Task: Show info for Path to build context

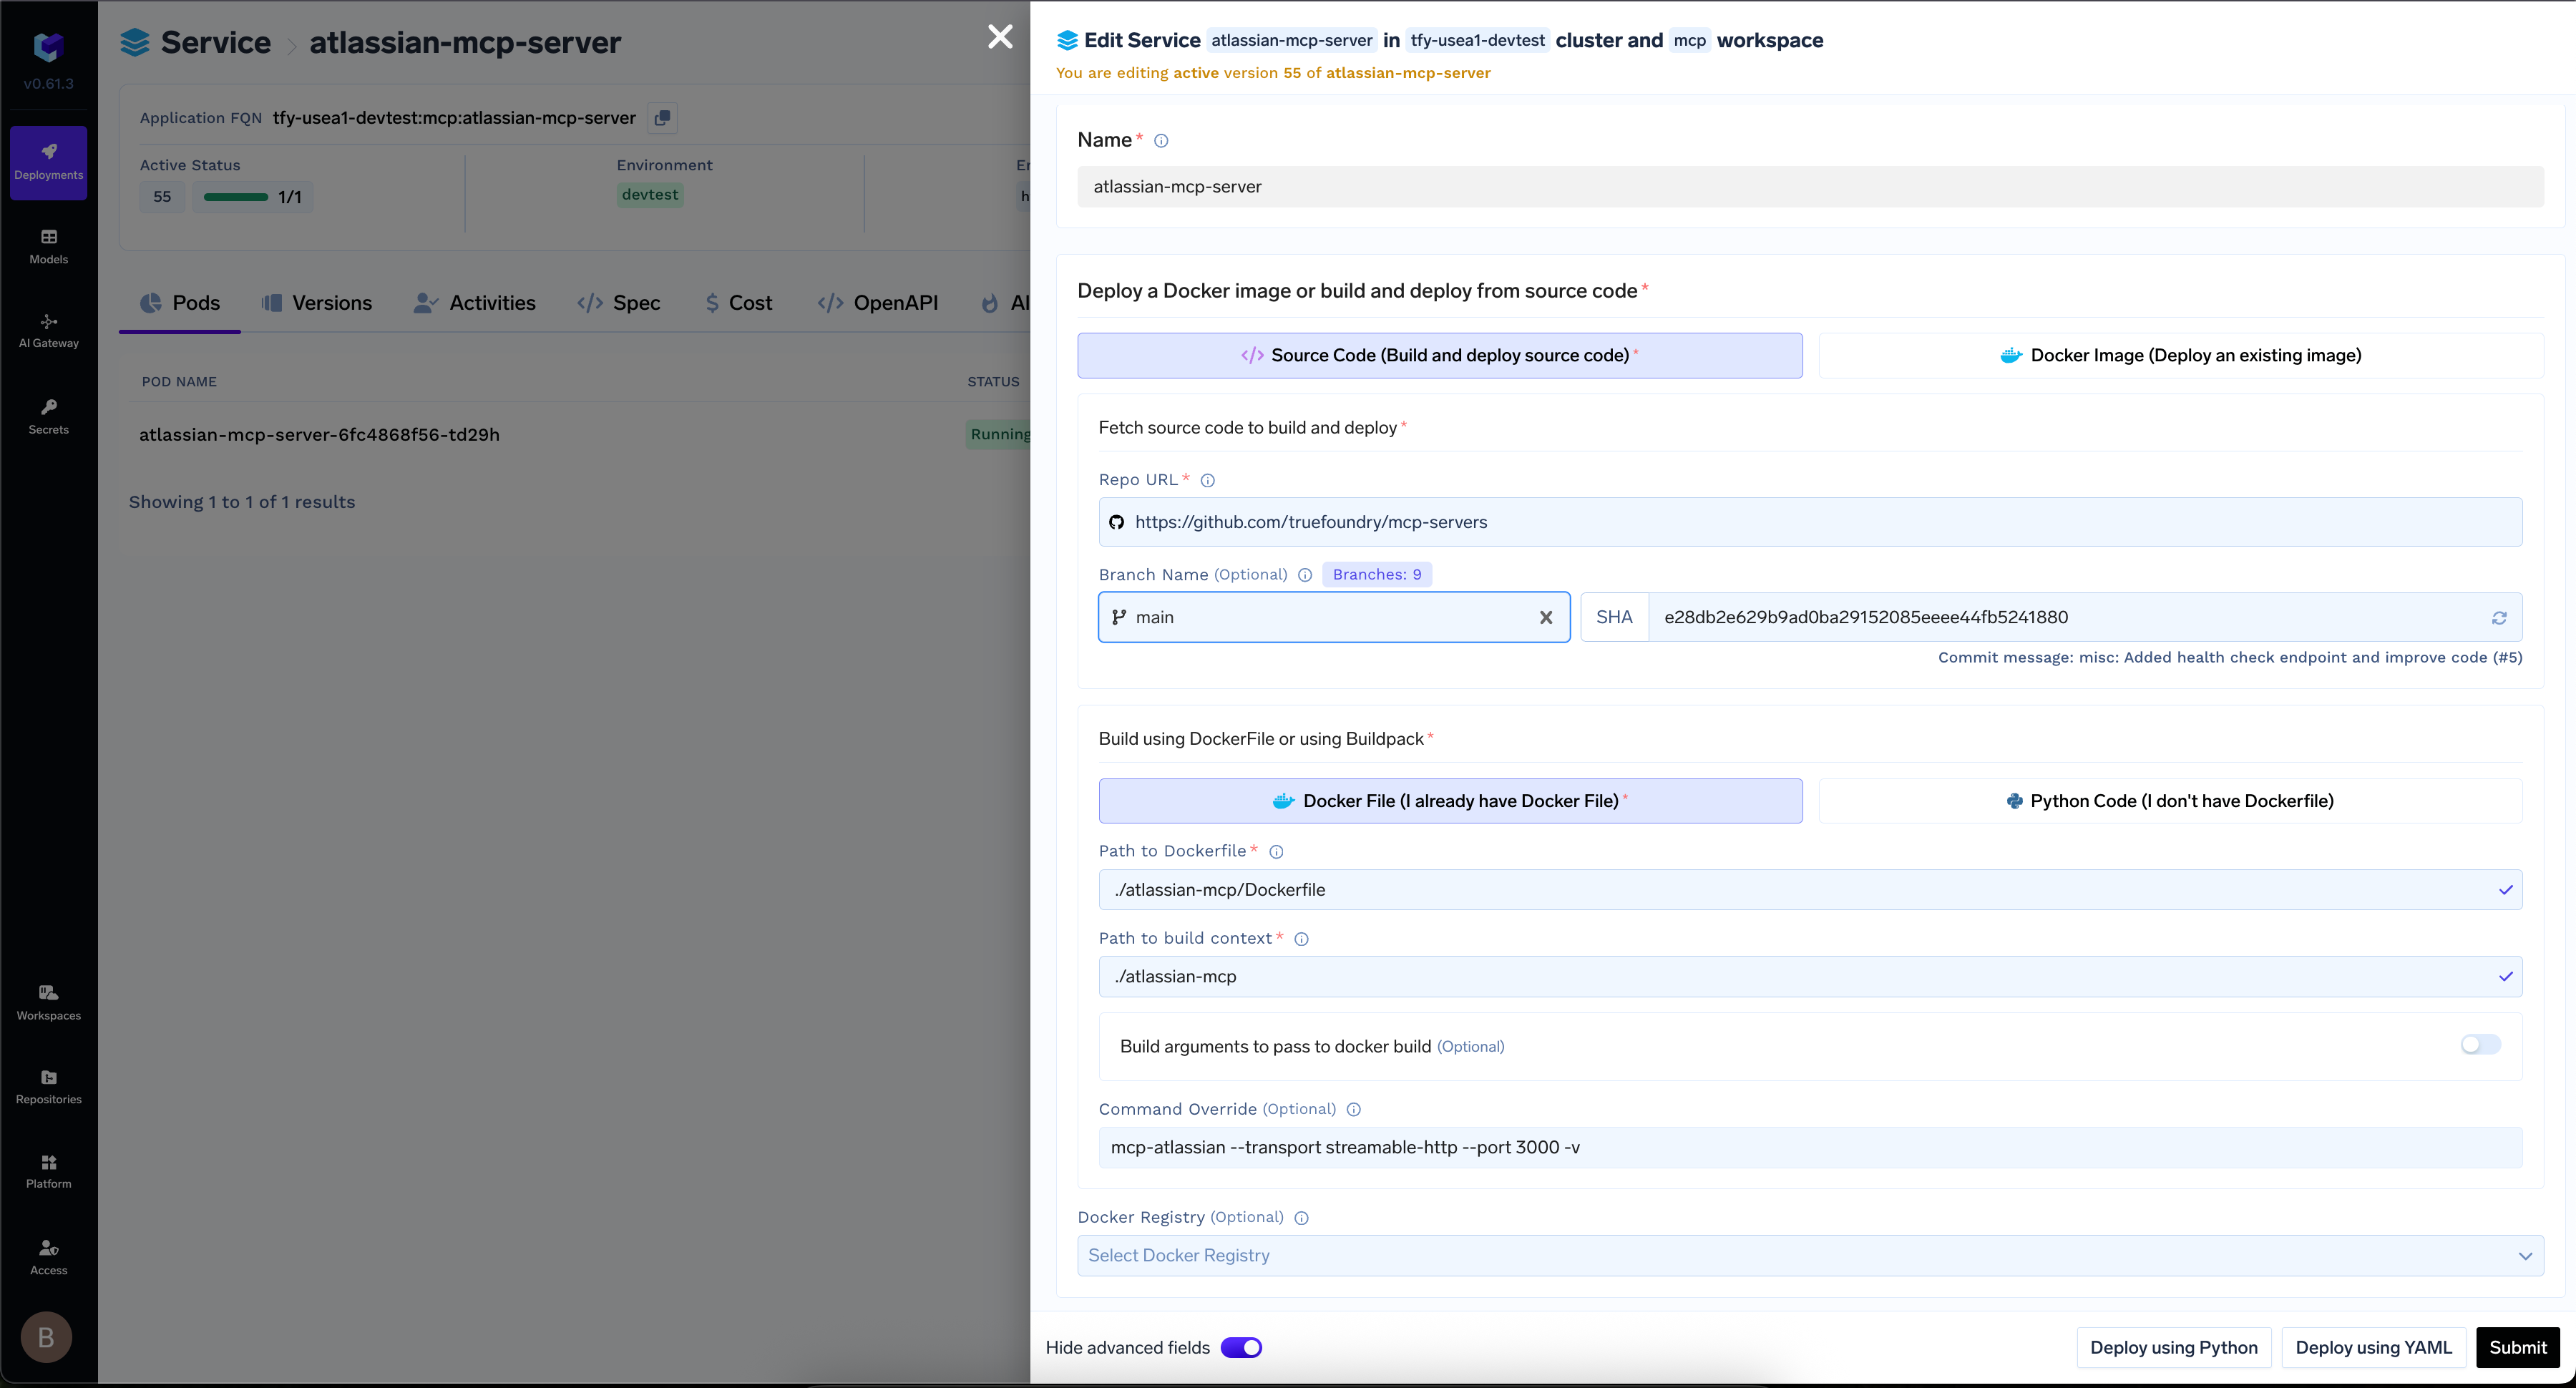Action: (1301, 939)
